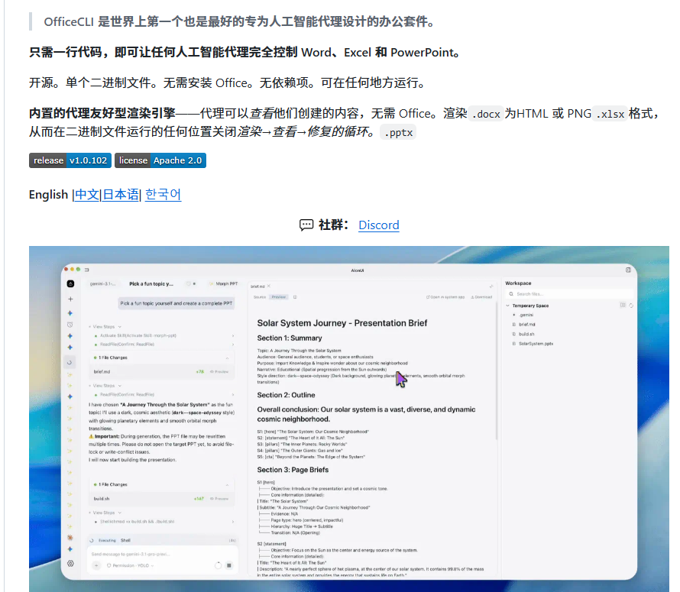Screen dimensions: 680x592
Task: Click the preview pane vertical scrollbar
Action: tap(496, 370)
